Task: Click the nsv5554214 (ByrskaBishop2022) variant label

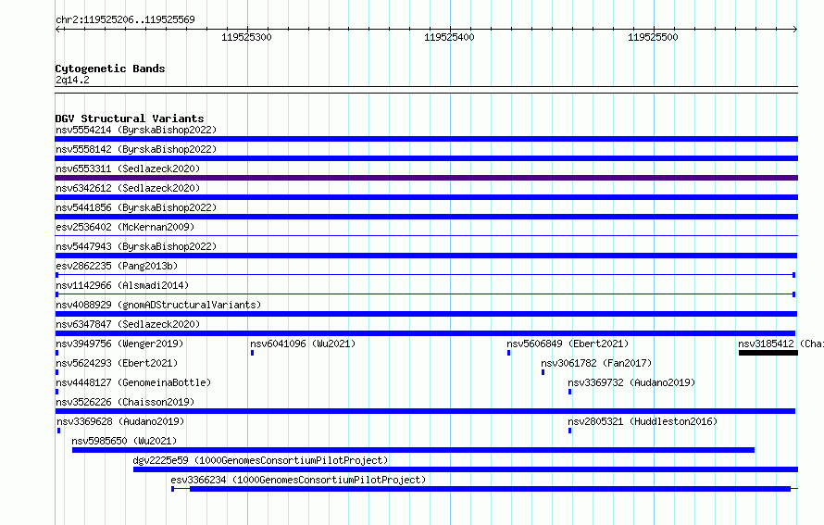Action: click(136, 130)
